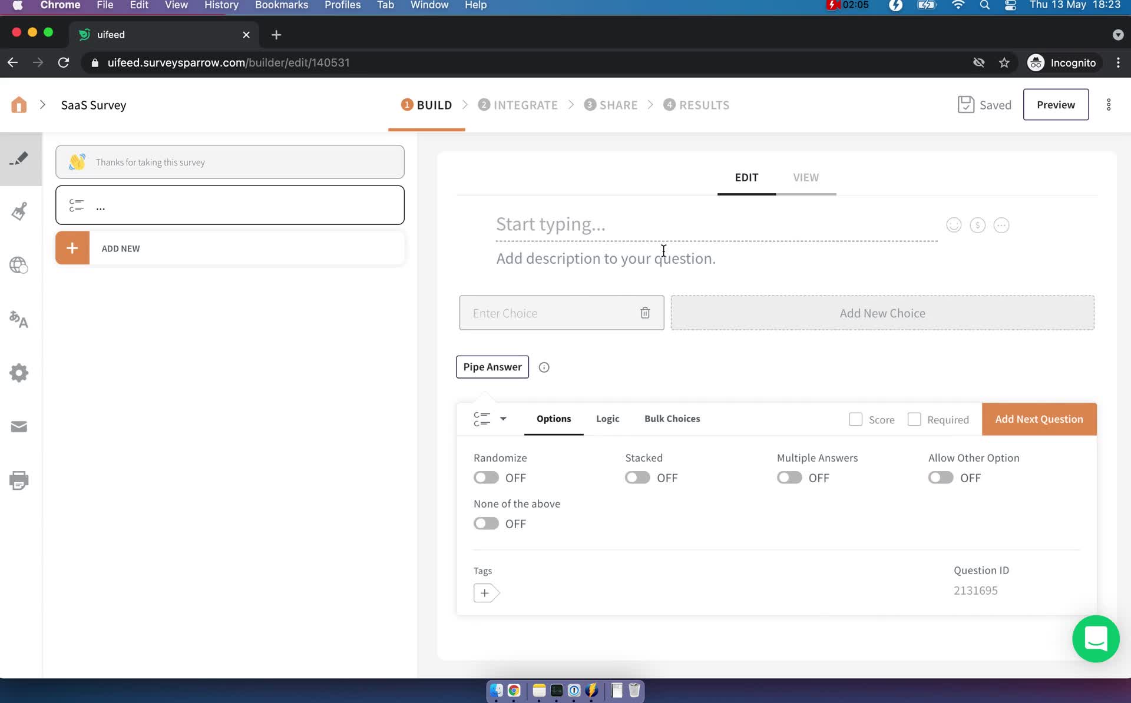Open the settings gear icon in sidebar
1131x703 pixels.
pos(19,373)
